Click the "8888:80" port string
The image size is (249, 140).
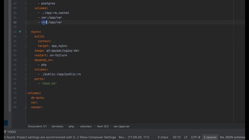[49, 84]
